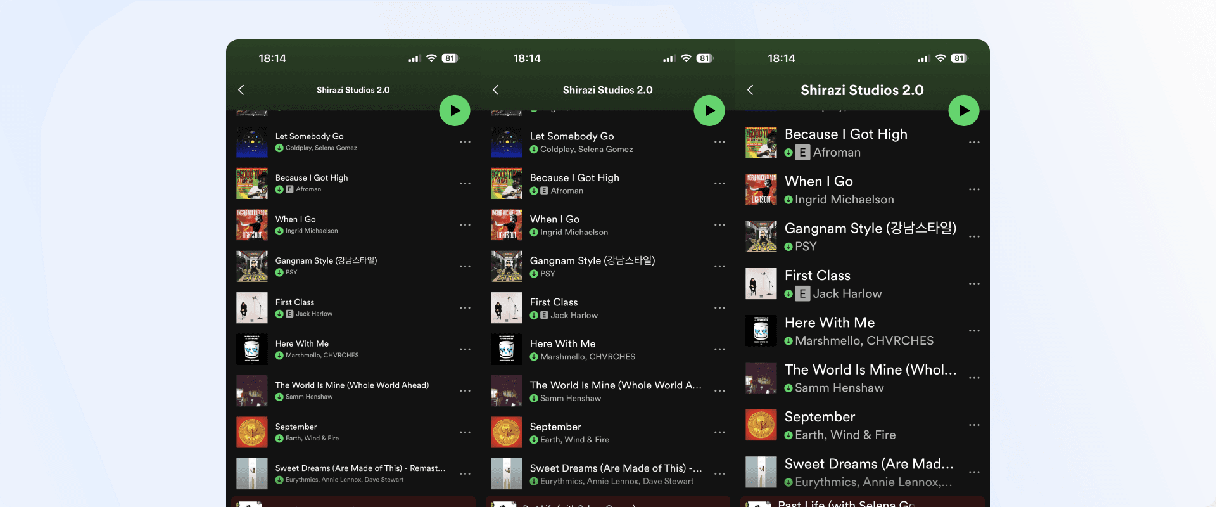
Task: Open more options for Because I Got High, right phone
Action: tap(974, 142)
